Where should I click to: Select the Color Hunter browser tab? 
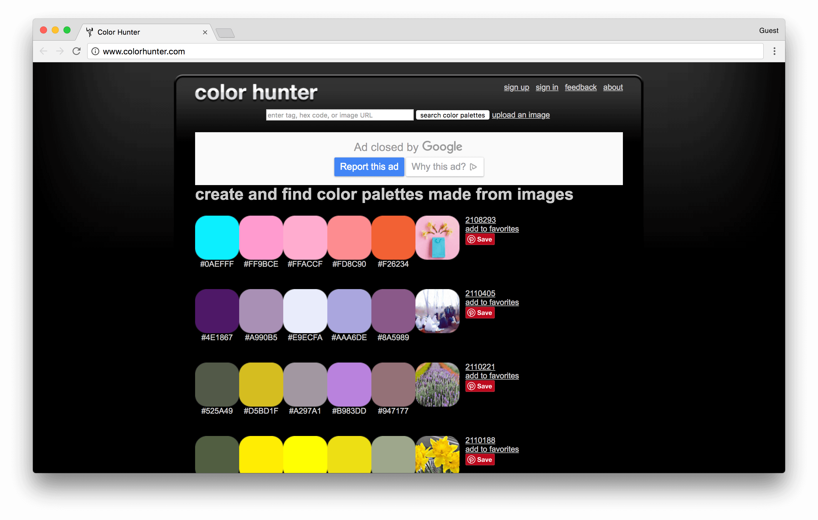pos(143,32)
